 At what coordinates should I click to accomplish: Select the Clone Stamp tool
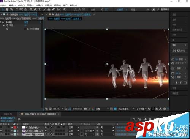pos(49,9)
